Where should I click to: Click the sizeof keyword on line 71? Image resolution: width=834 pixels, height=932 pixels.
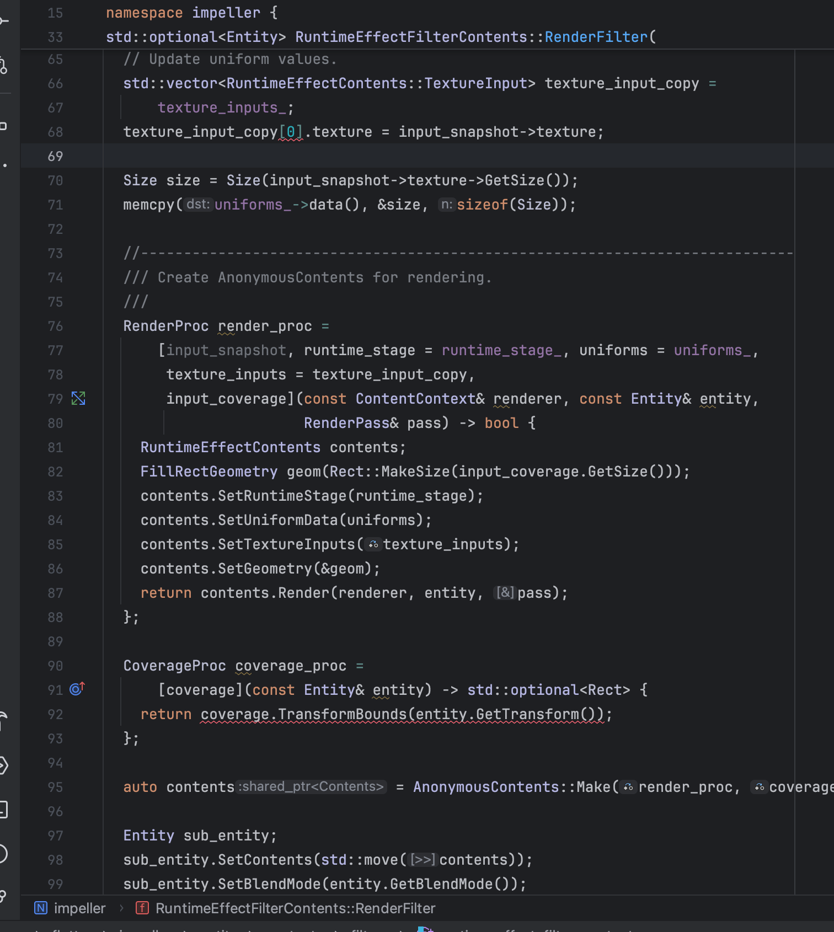pyautogui.click(x=482, y=205)
